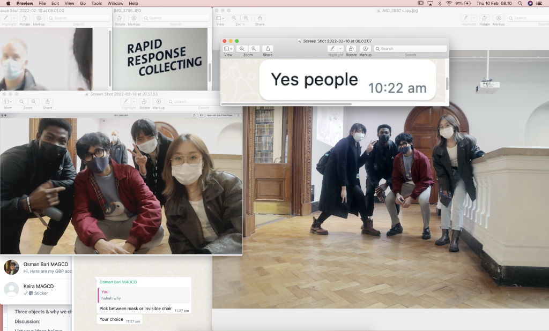Viewport: 549px width, 331px height.
Task: Click the menu bar clock "Thu 10 Feb 08.10"
Action: coord(494,3)
